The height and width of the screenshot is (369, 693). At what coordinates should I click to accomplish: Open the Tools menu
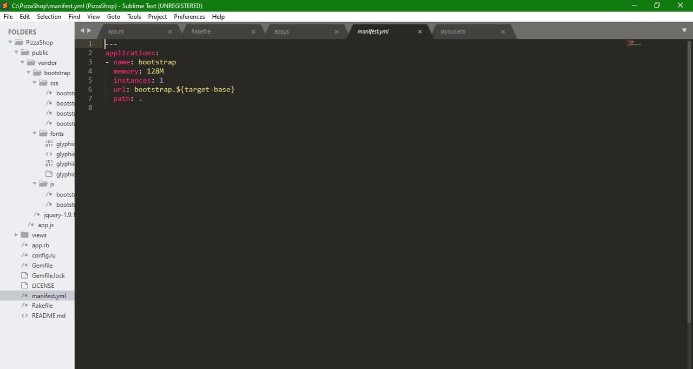click(x=134, y=17)
